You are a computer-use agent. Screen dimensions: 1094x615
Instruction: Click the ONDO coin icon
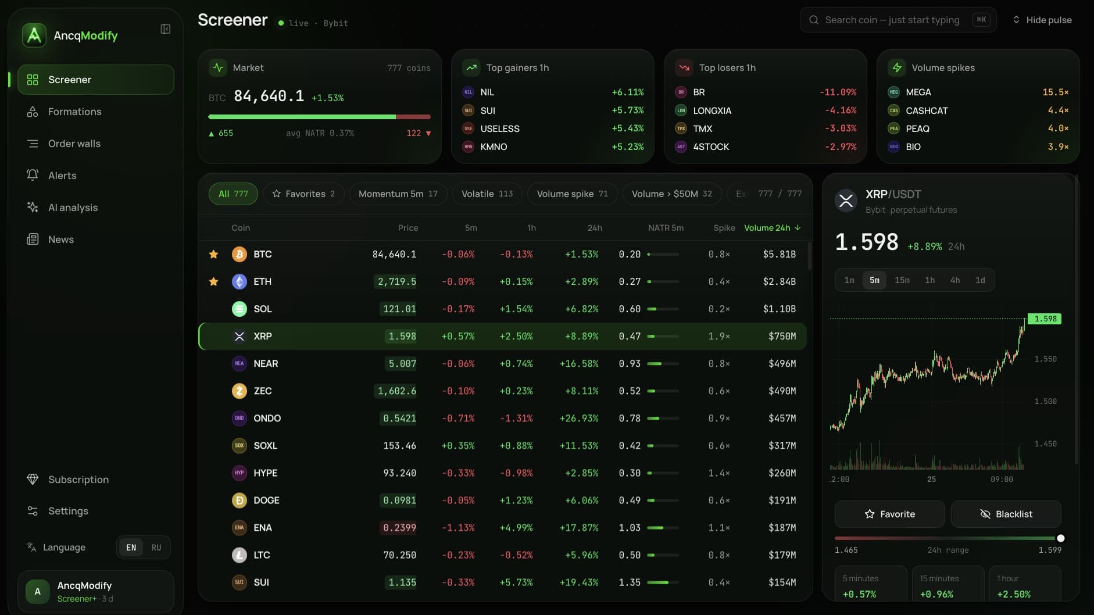click(239, 418)
